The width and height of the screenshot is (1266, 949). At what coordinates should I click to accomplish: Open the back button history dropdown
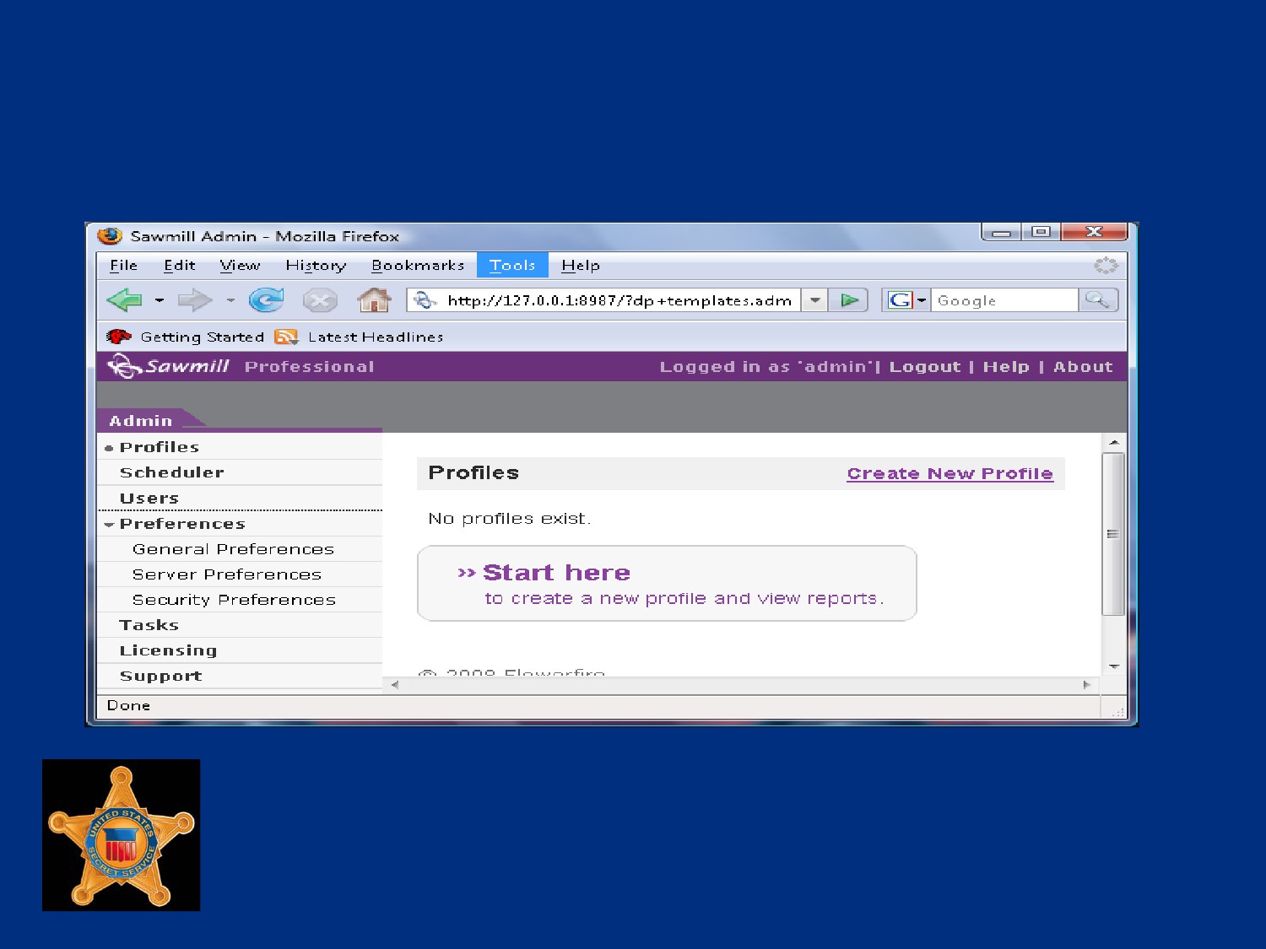click(159, 300)
